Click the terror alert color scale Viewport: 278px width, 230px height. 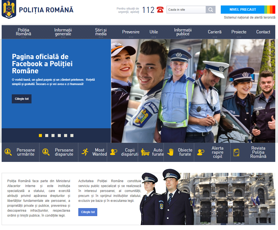270,10
